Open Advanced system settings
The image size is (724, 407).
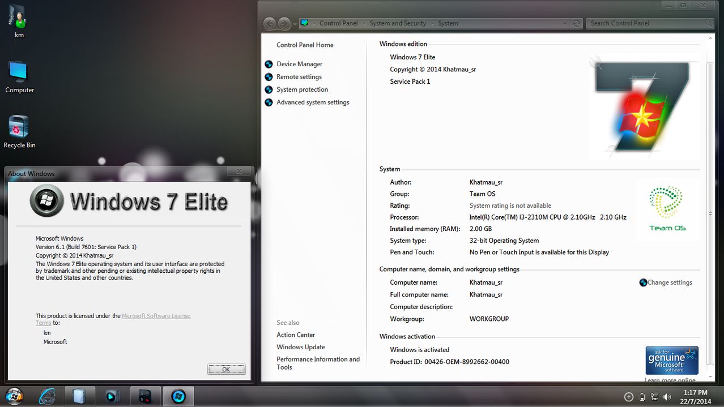312,102
